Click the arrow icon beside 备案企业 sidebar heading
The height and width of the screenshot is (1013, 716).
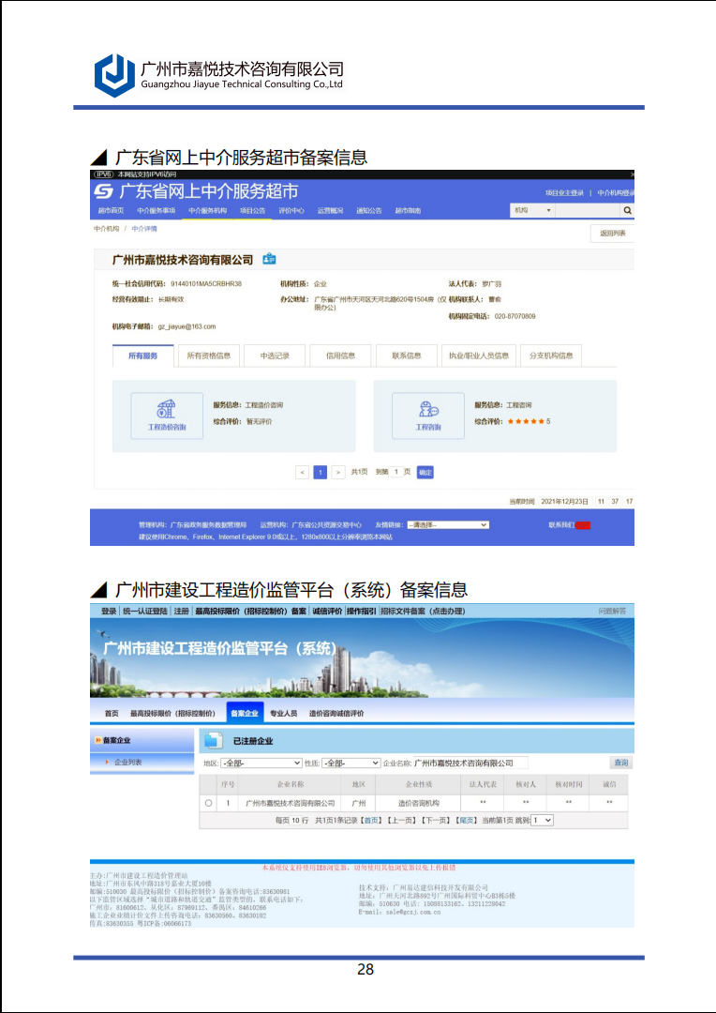(x=98, y=740)
